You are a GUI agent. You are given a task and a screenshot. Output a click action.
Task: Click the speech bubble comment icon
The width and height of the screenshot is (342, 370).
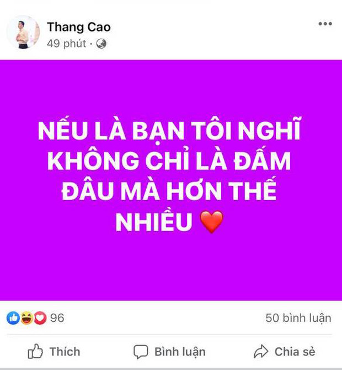[x=141, y=352]
